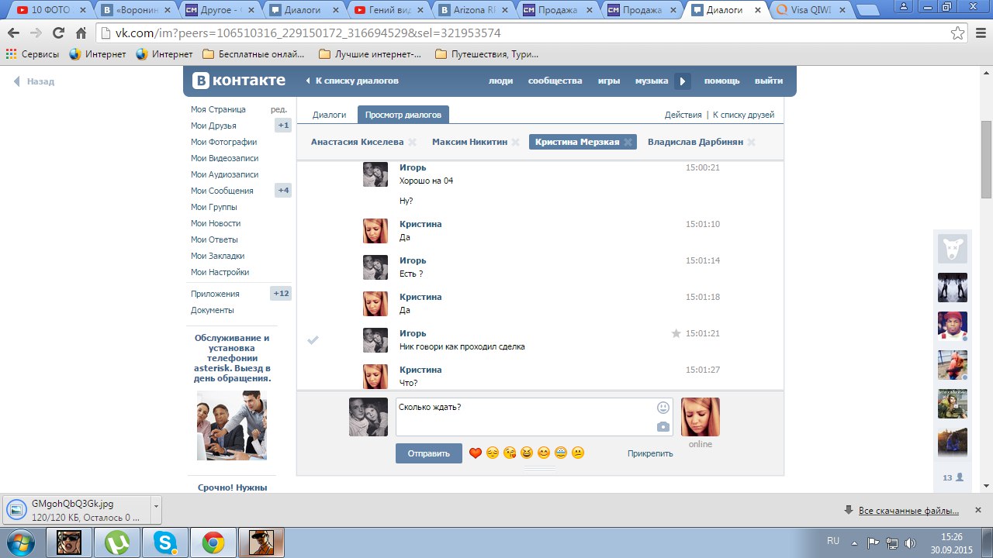This screenshot has height=558, width=993.
Task: Click the music player play icon
Action: point(682,81)
